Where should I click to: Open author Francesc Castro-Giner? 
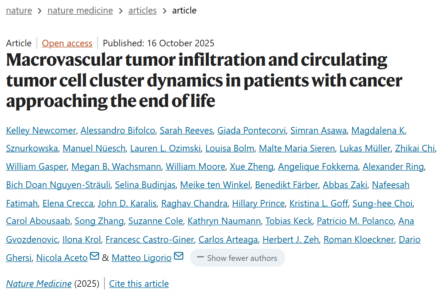point(149,239)
